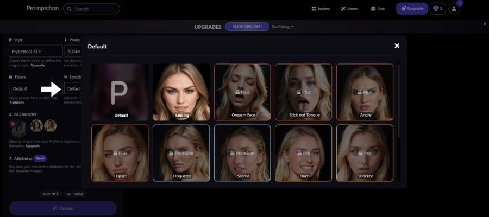Select the locked Ouch emotion card
Screen dimensions: 489x217
coord(303,153)
